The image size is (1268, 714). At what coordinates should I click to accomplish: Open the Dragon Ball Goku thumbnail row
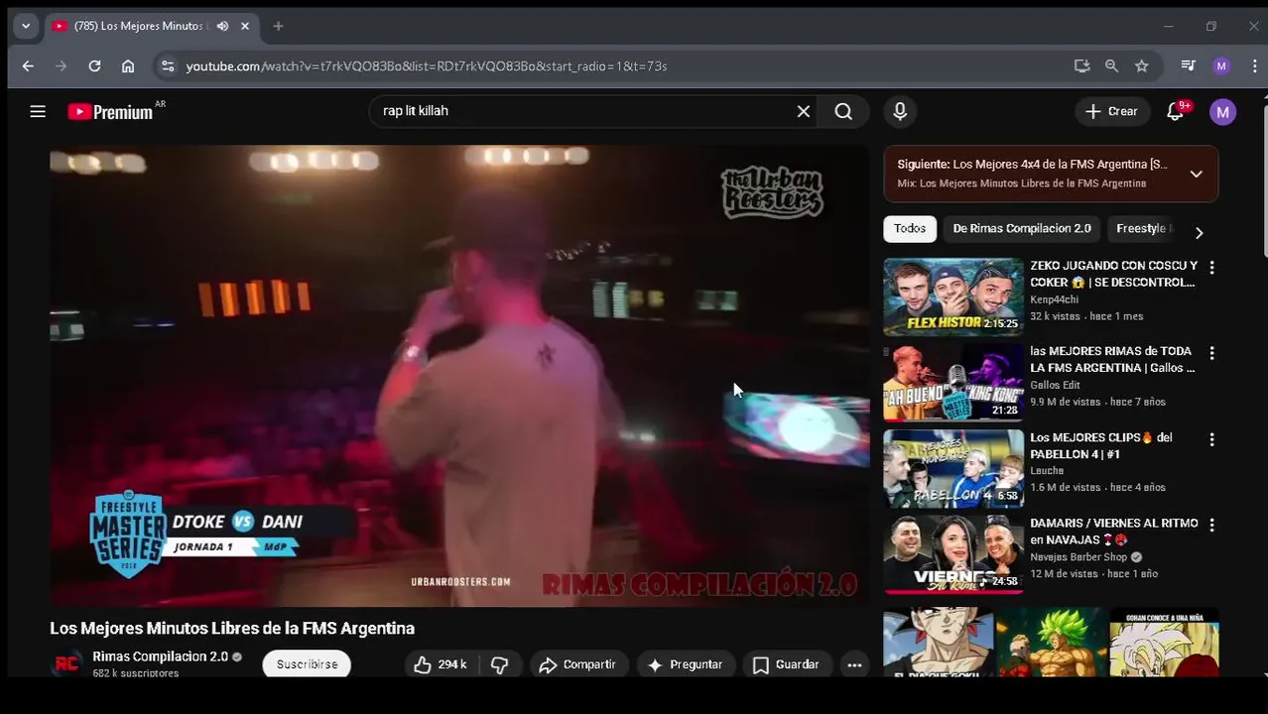(1051, 643)
